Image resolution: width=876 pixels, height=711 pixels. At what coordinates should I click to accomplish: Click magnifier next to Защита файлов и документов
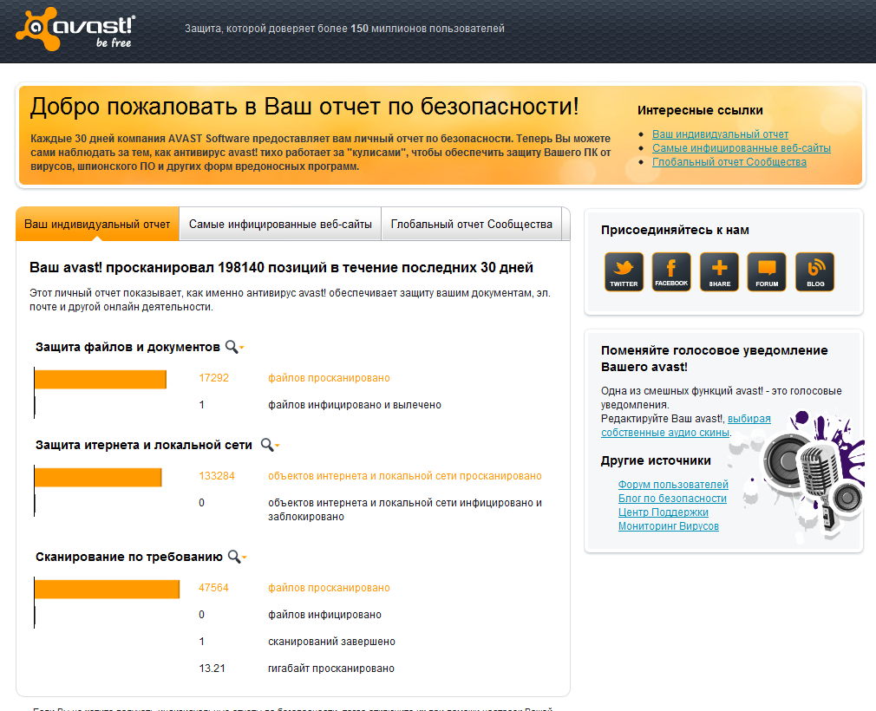click(x=234, y=347)
